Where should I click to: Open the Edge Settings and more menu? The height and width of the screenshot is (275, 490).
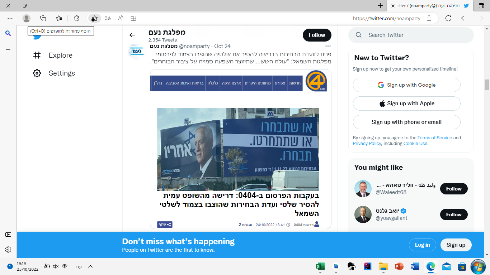tap(10, 18)
